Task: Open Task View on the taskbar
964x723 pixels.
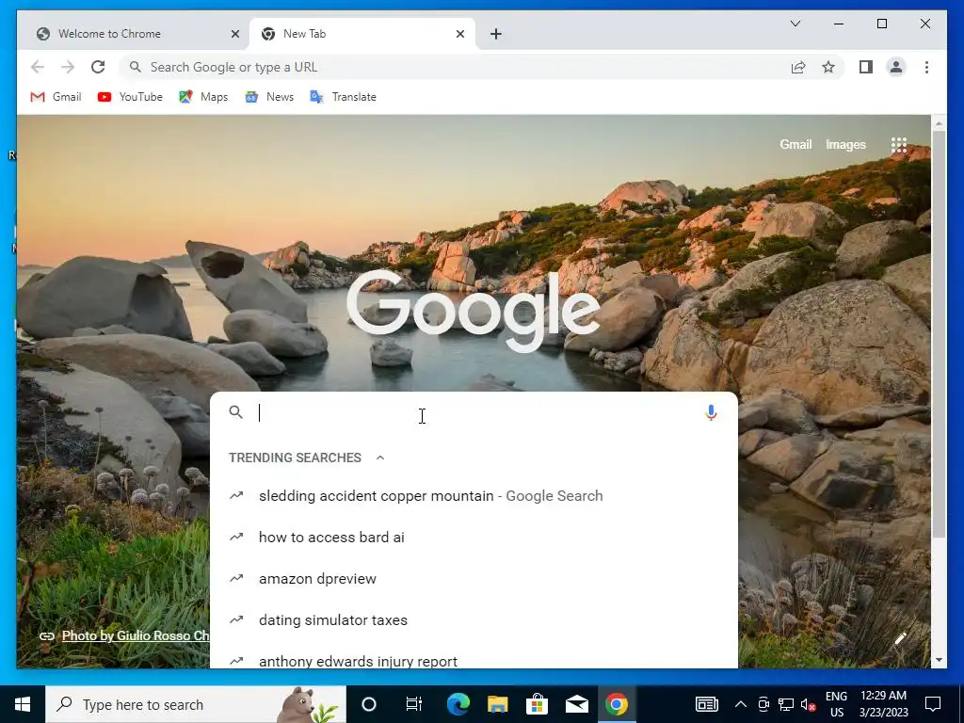Action: point(414,704)
